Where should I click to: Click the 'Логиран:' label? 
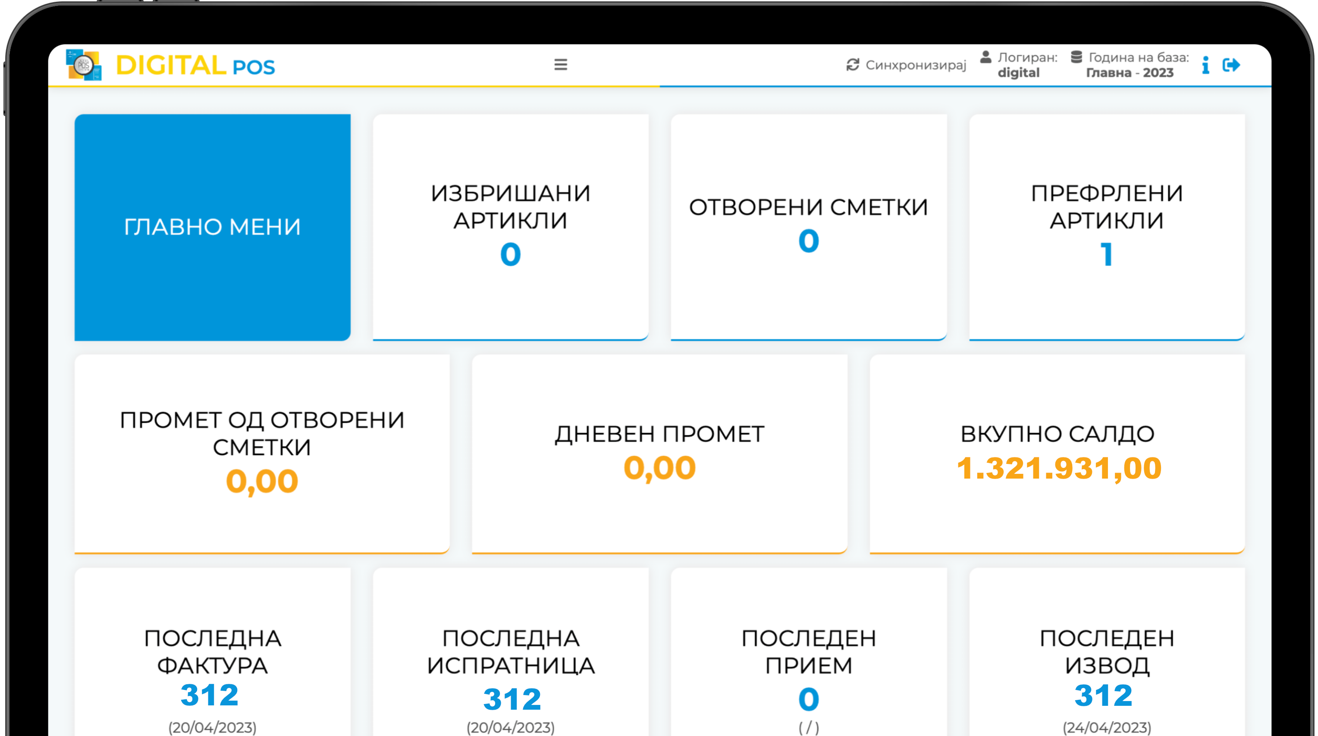[1027, 57]
